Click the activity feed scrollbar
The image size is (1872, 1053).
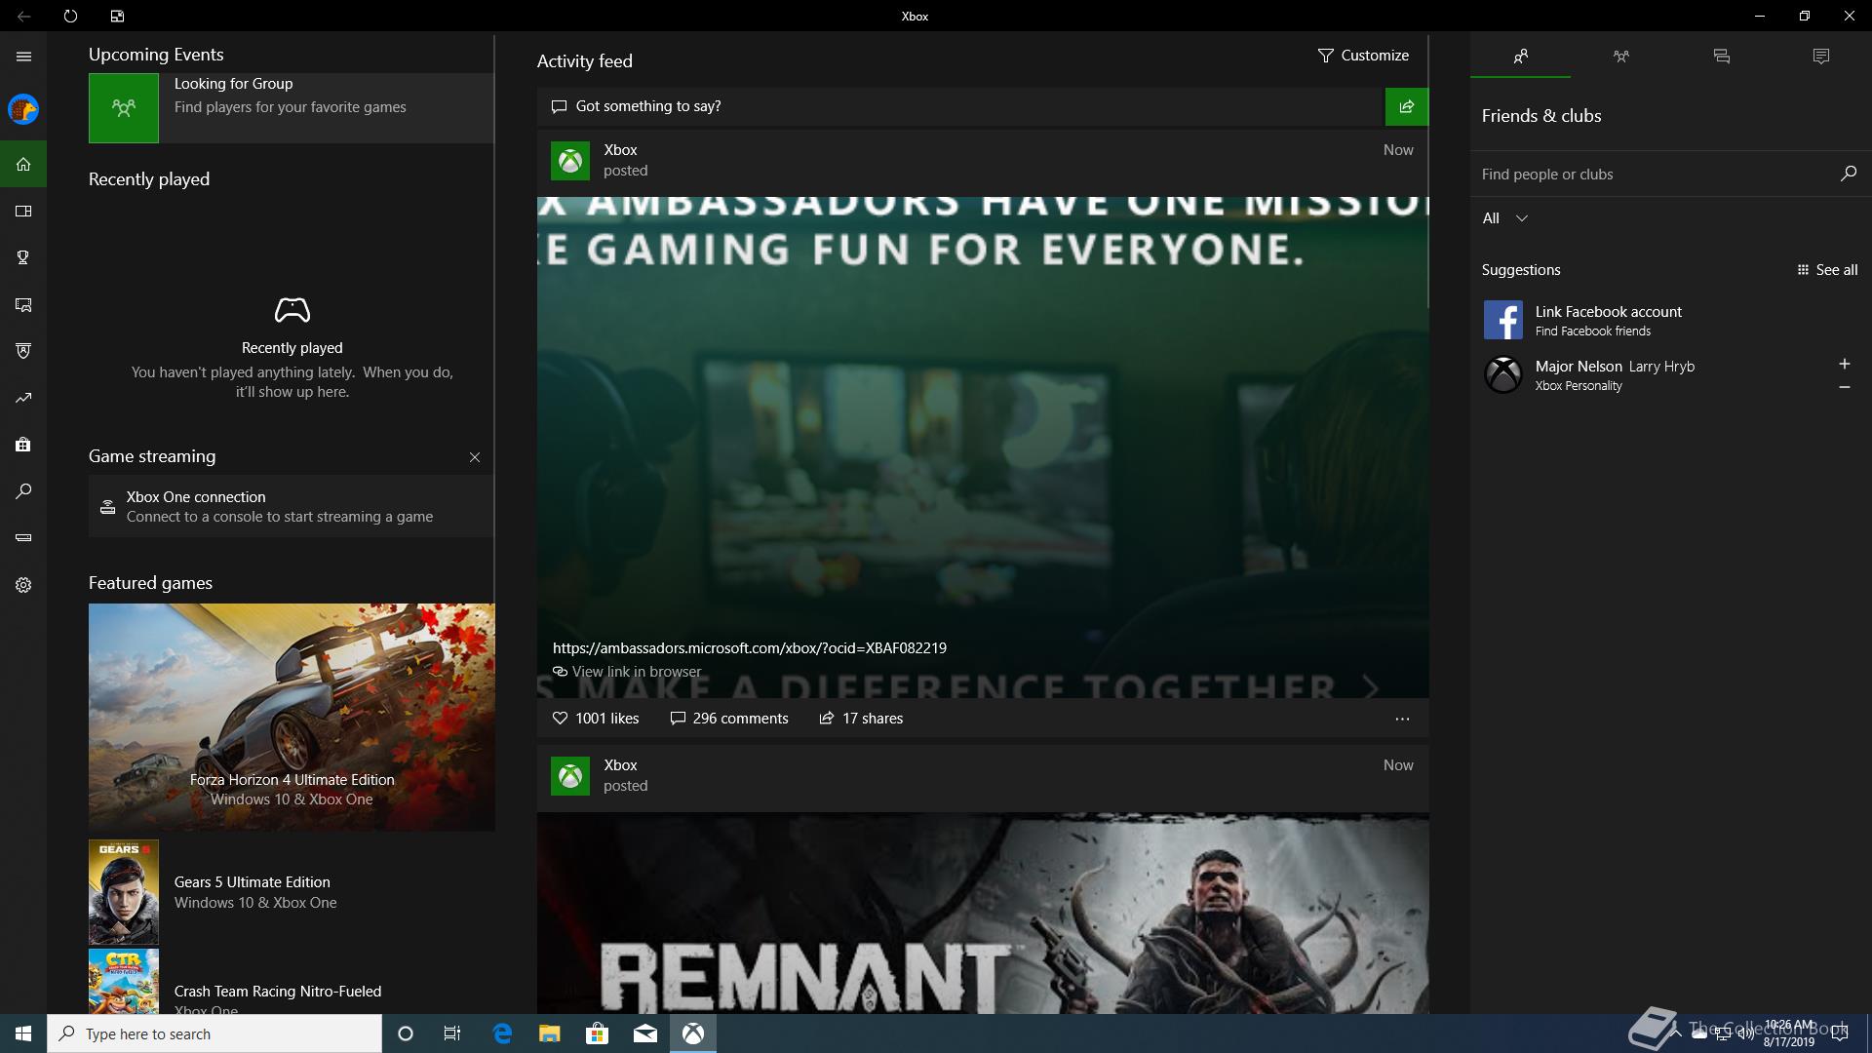(x=1428, y=172)
